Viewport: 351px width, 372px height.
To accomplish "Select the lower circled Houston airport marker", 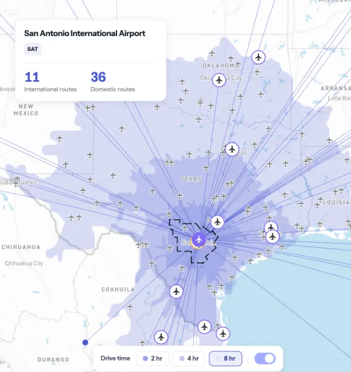I will pos(272,236).
